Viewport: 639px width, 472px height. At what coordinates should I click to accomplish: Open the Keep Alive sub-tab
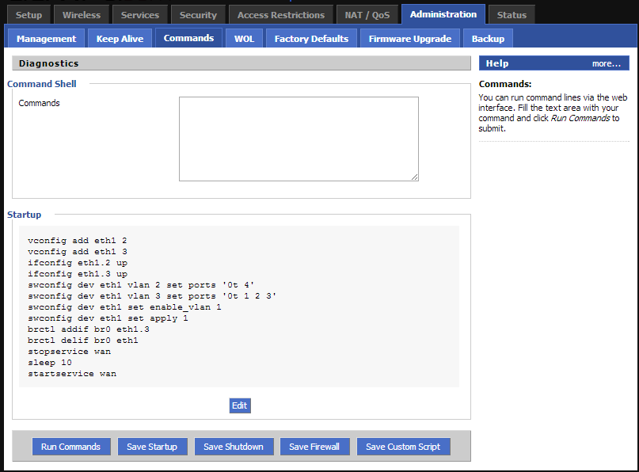[120, 39]
